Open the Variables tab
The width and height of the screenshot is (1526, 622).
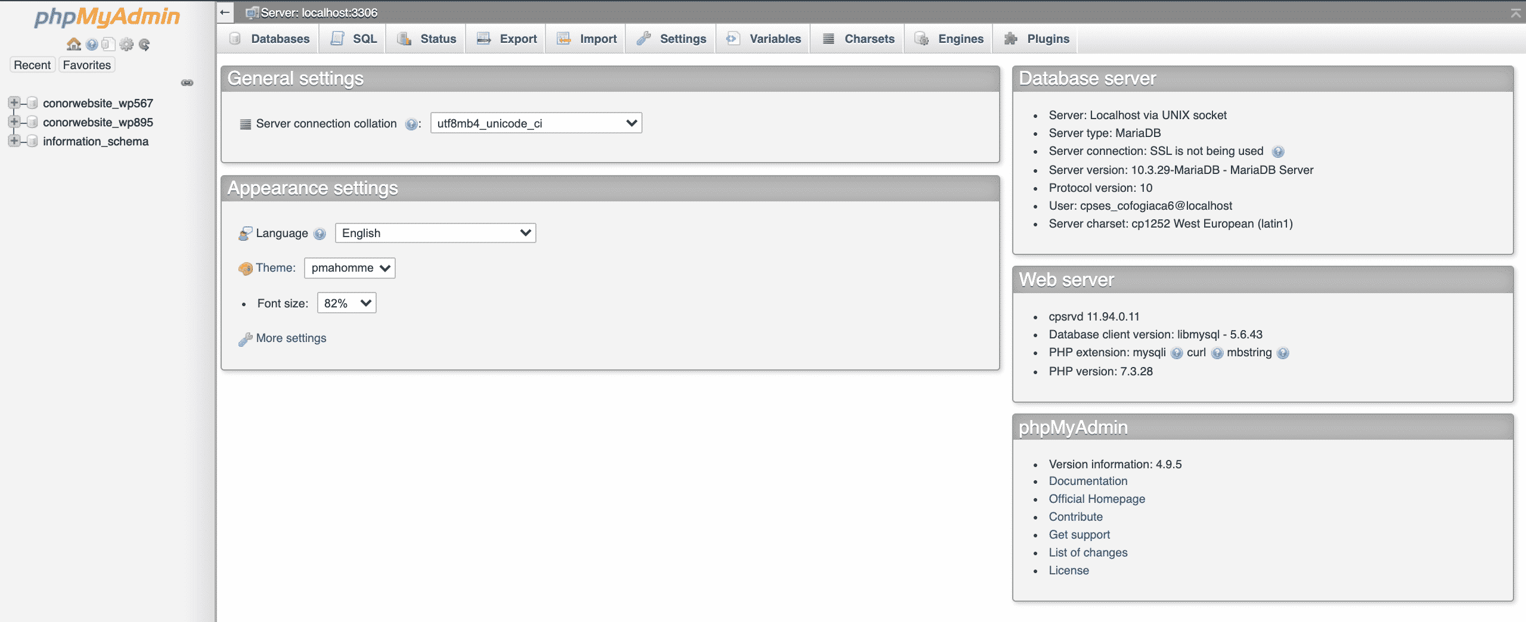point(764,39)
